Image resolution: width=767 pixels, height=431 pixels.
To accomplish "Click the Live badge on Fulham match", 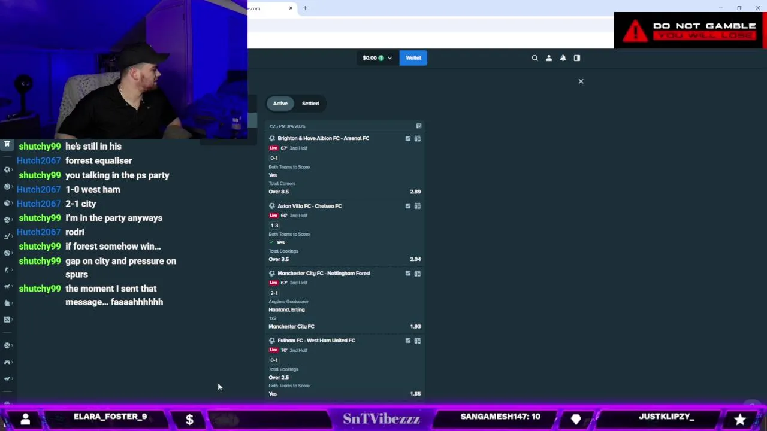I will coord(274,350).
